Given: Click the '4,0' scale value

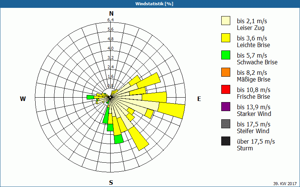Looking at the screenshot, I should pyautogui.click(x=111, y=48).
